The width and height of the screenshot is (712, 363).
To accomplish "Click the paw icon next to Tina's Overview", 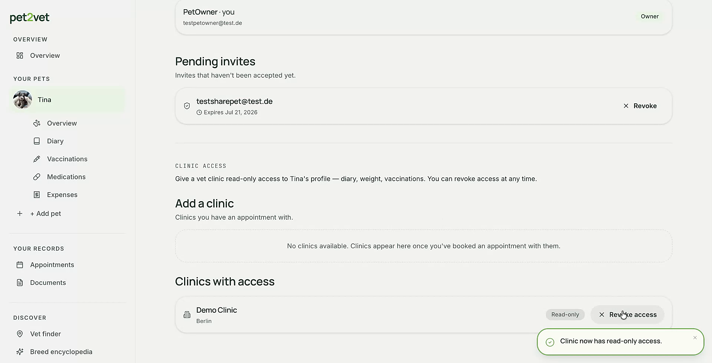I will (x=37, y=123).
